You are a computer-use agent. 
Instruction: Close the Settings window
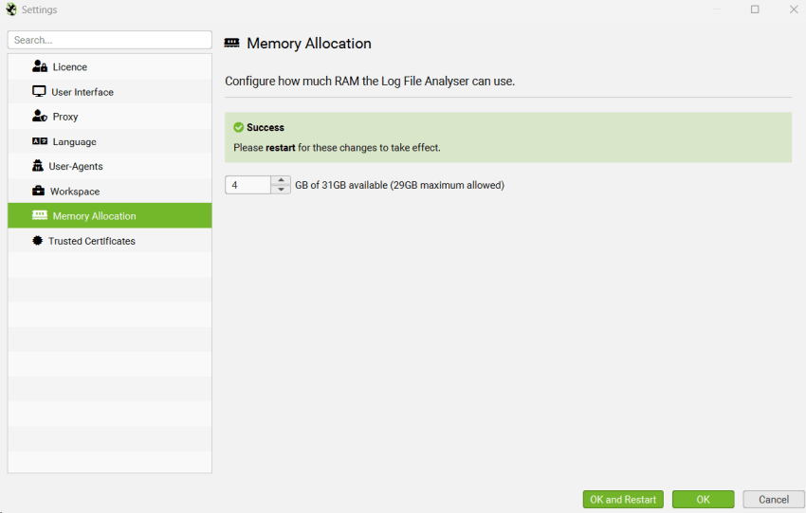(x=793, y=9)
